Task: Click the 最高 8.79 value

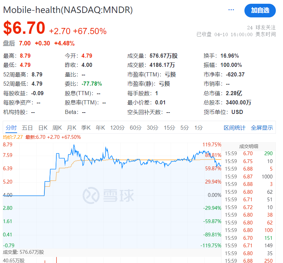Action: (x=25, y=56)
